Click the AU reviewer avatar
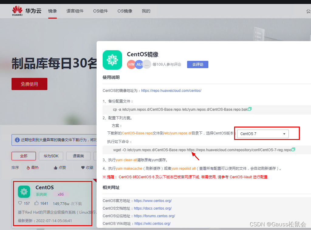The width and height of the screenshot is (311, 230). click(139, 64)
